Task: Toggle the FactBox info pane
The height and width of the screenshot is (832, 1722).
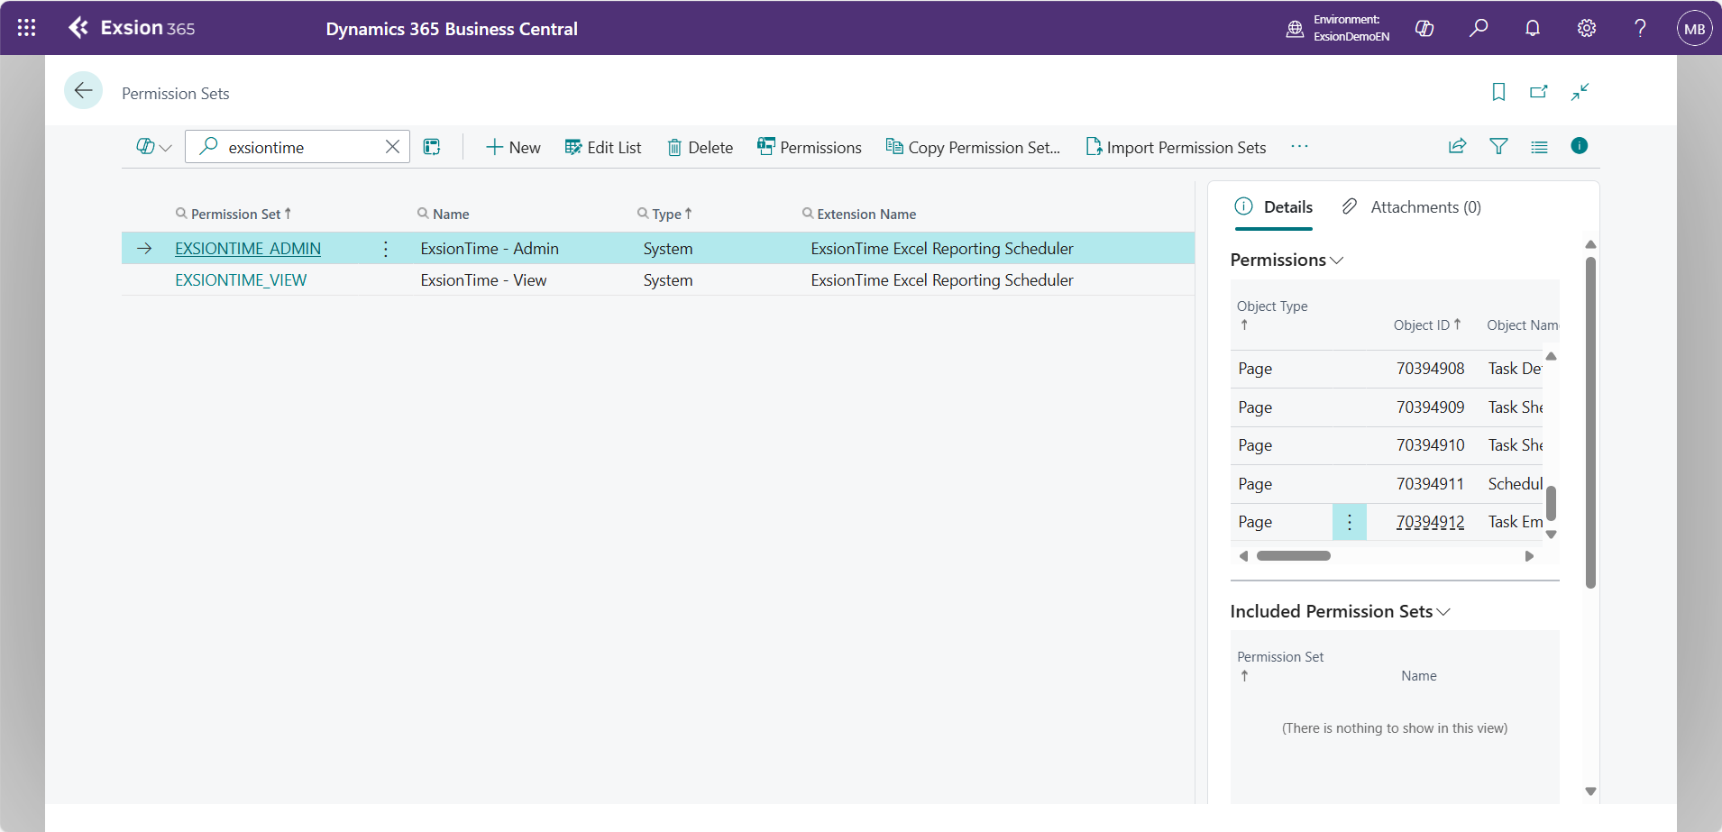Action: pyautogui.click(x=1580, y=146)
